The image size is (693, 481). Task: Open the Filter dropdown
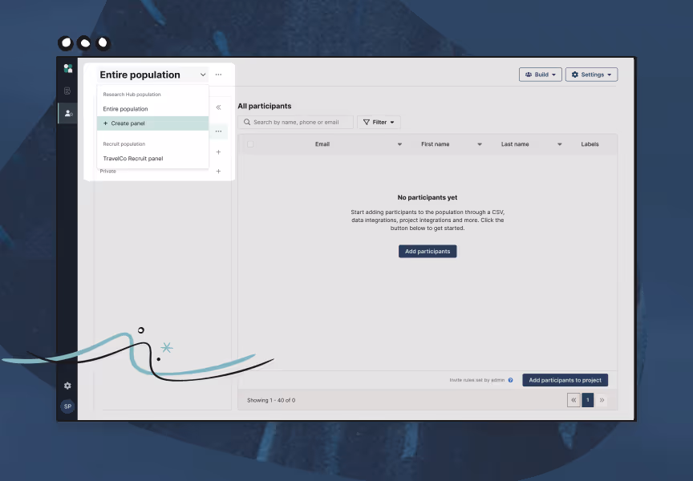point(379,123)
